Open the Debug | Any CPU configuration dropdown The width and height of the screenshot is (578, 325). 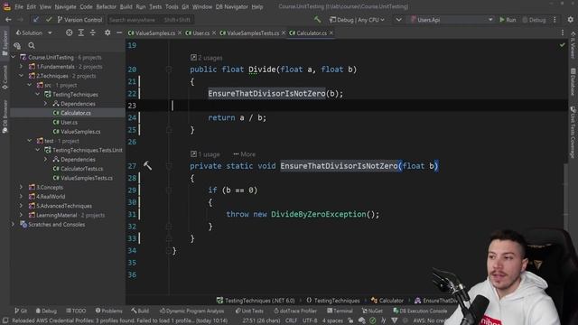(357, 20)
